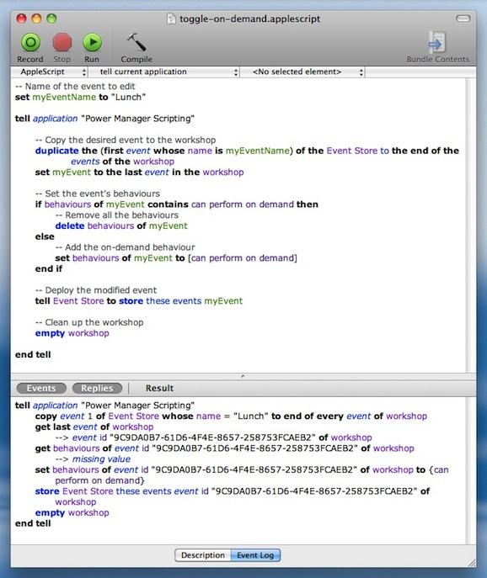Switch to the Event Log tab
The image size is (487, 578).
[255, 555]
